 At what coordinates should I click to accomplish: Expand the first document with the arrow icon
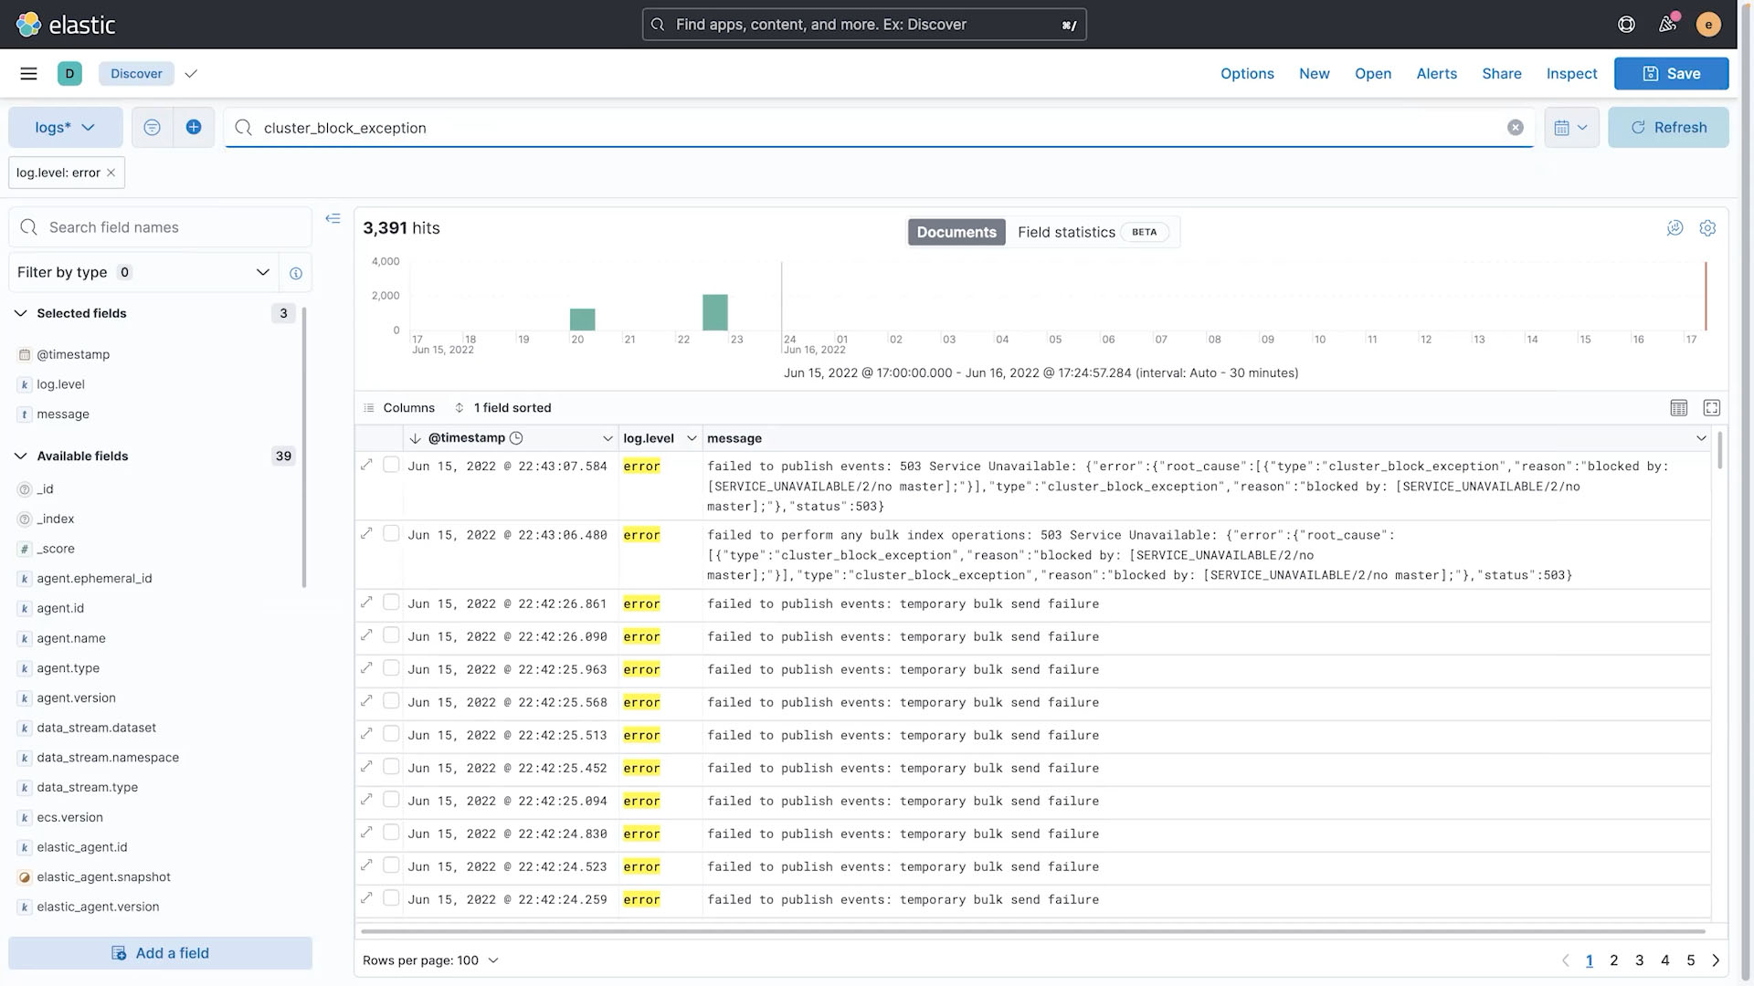coord(366,464)
